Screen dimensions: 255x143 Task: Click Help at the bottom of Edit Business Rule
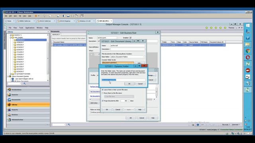(x=153, y=118)
